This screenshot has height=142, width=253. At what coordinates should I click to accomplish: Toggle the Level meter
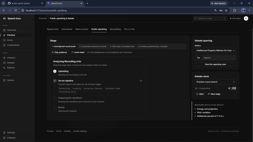pos(78,52)
